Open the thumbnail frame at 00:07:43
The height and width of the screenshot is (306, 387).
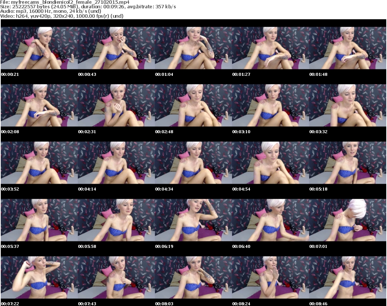[x=116, y=278]
